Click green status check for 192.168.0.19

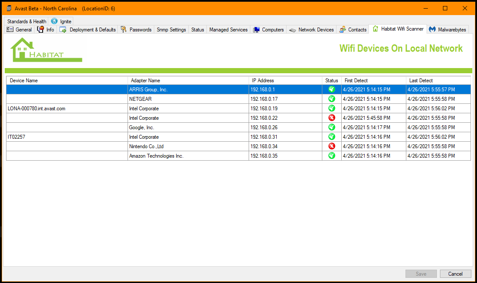[x=332, y=108]
